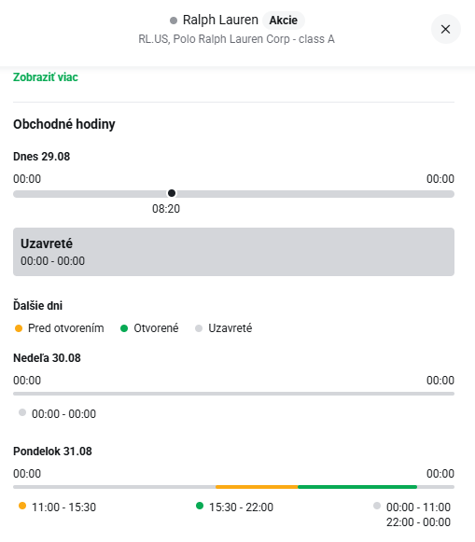Click the Pondelok 31.08 day heading
Screen dimensions: 475x542
point(52,452)
